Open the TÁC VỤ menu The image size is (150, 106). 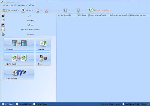pos(6,5)
